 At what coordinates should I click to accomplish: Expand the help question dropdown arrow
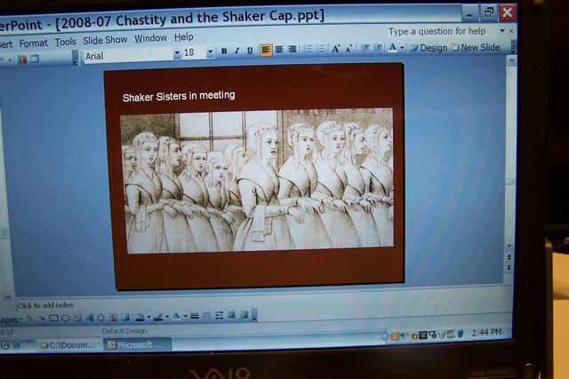tap(502, 31)
